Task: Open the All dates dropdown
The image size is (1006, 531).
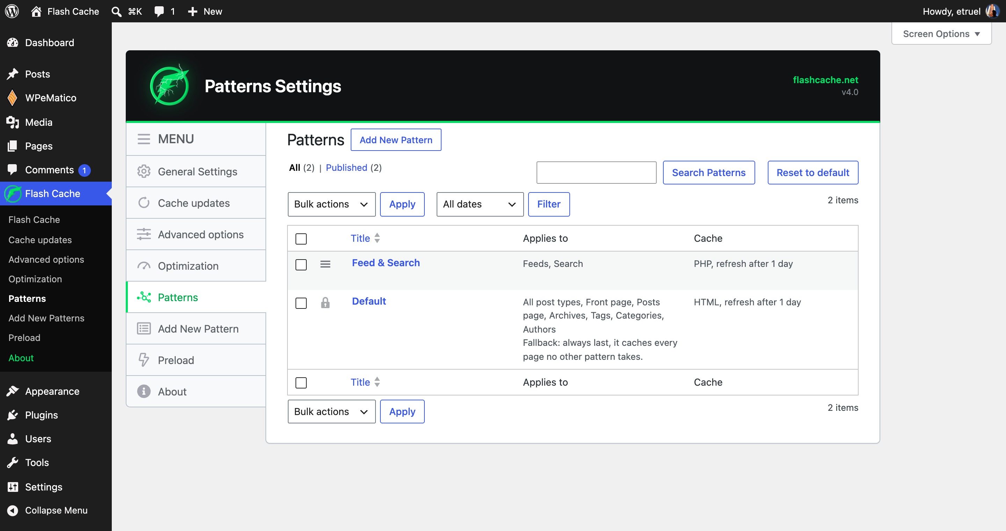Action: 480,204
